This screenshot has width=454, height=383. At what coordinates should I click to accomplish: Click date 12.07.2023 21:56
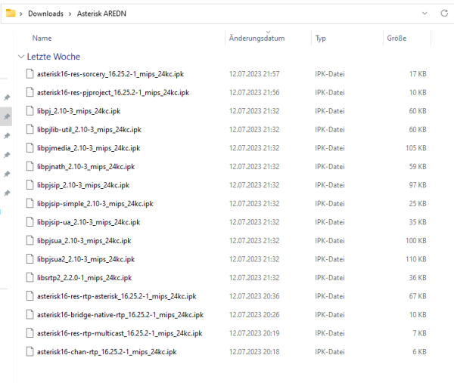254,92
